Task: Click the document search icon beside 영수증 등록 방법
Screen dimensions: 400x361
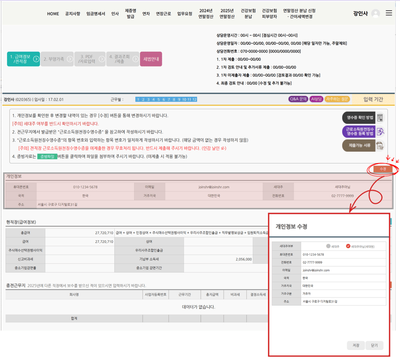Action: 380,132
